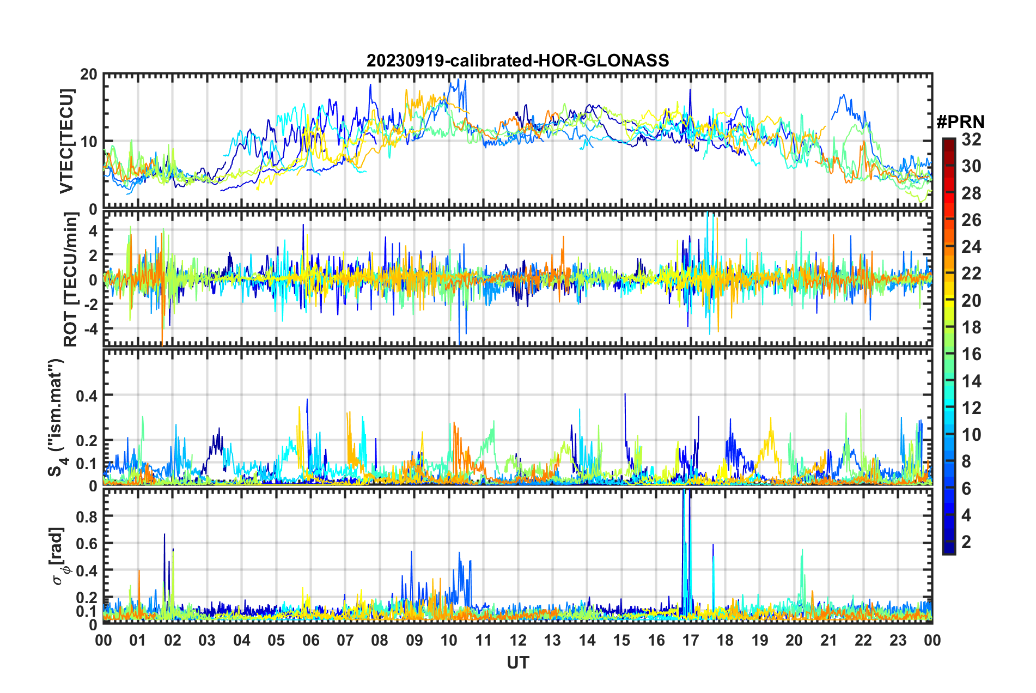Click the S4 ("ism.mat") y-axis label
This screenshot has height=693, width=1036.
click(57, 417)
